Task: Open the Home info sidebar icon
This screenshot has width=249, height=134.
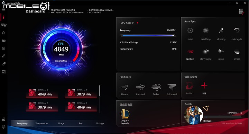Action: tap(3, 17)
